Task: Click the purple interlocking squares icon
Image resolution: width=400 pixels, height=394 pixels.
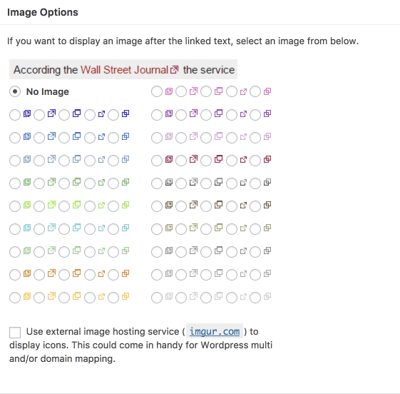Action: pos(267,113)
